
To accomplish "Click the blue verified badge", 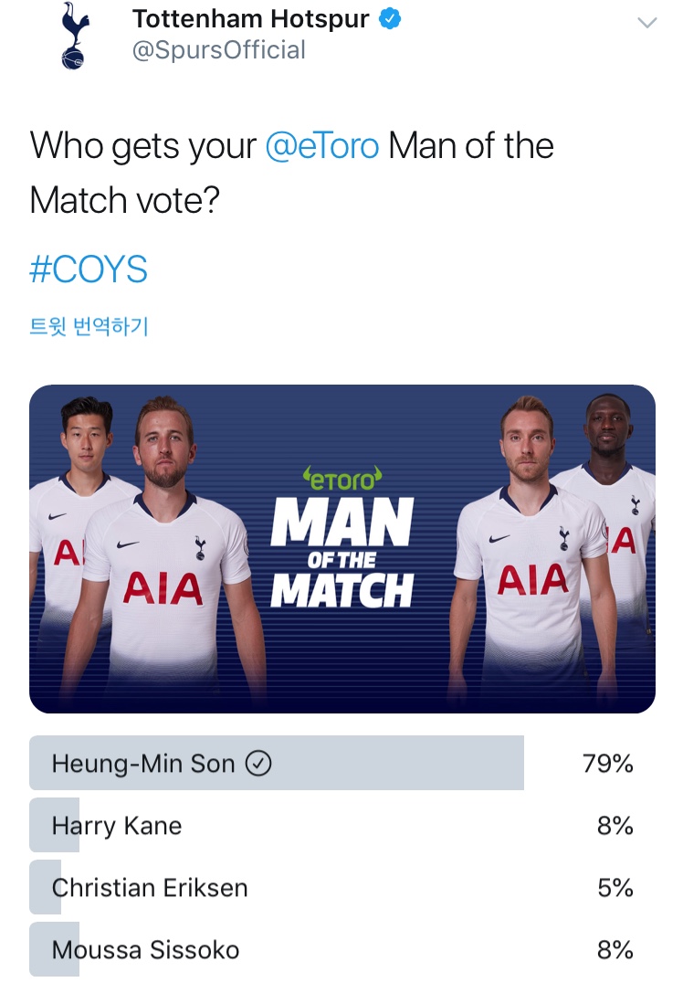I will [390, 19].
